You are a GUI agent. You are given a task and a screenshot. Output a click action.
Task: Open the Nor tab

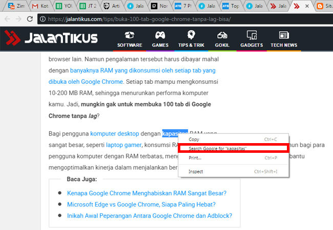(x=159, y=6)
